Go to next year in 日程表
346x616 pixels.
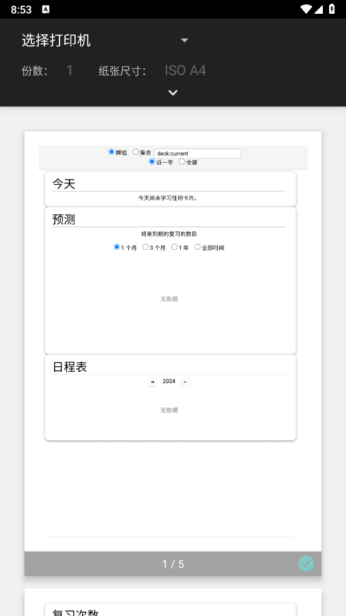(x=186, y=382)
